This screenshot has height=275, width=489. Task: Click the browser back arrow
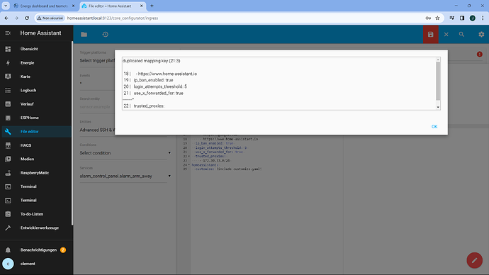pyautogui.click(x=6, y=18)
